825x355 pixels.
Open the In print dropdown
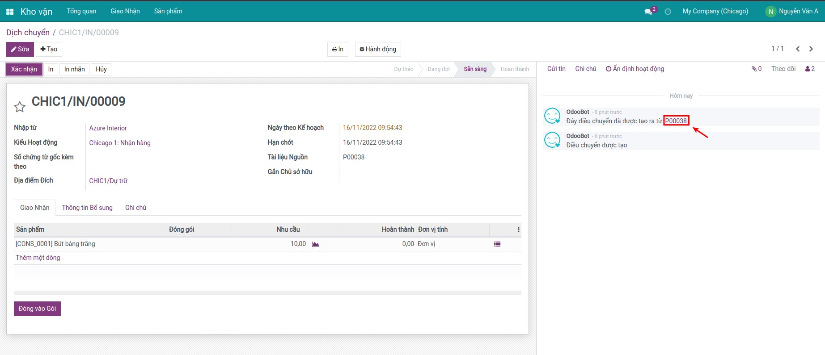pyautogui.click(x=338, y=49)
